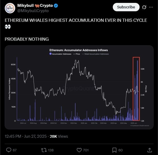Like the tweet with the heart icon
Screen dimensions: 158x155
(x=79, y=150)
